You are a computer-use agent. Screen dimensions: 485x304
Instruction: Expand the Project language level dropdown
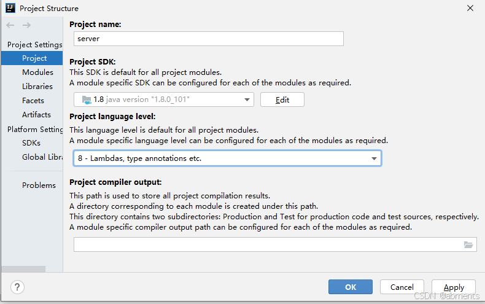227,158
